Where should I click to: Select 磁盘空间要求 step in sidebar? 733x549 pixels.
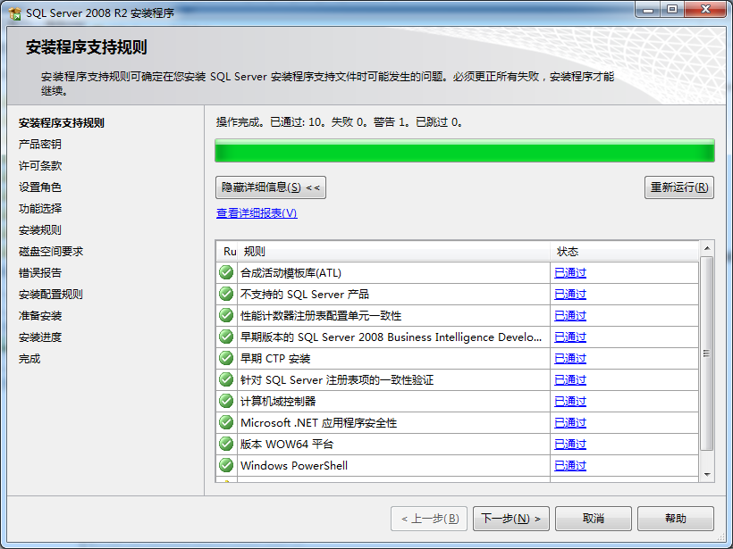click(x=50, y=252)
